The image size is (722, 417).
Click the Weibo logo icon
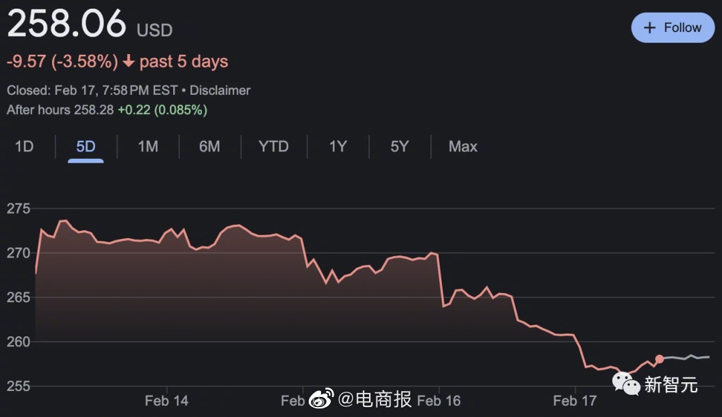(x=321, y=400)
